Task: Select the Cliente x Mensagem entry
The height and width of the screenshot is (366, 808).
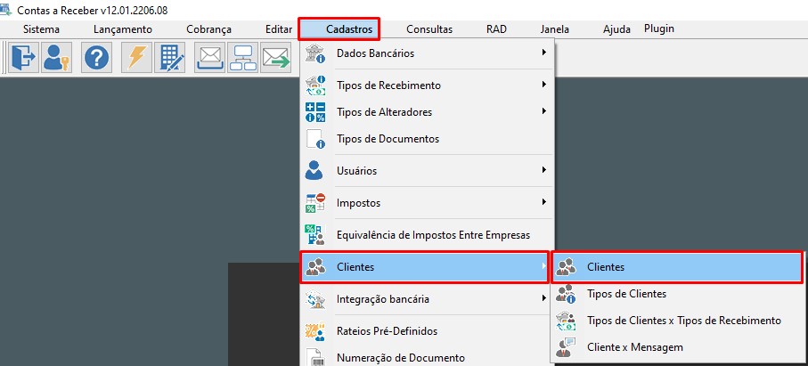Action: click(x=676, y=347)
